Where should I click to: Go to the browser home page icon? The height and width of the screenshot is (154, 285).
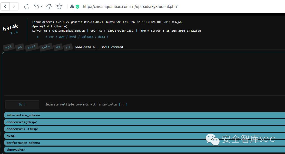point(49,7)
